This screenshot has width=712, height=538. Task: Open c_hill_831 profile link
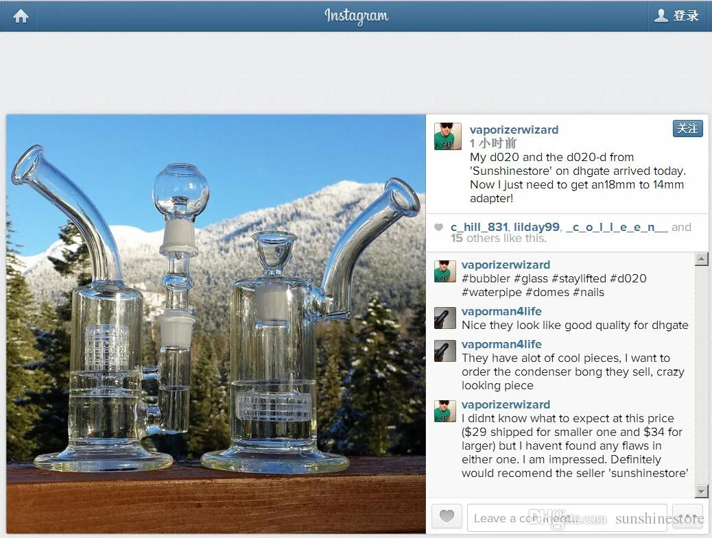click(x=479, y=228)
